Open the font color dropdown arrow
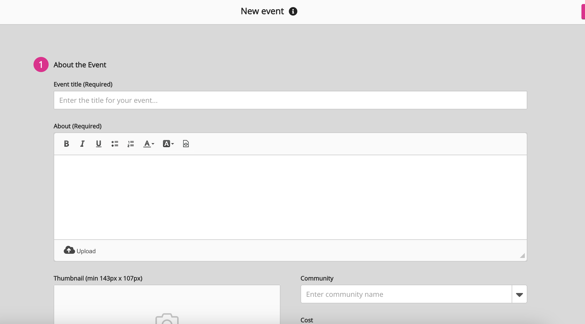585x324 pixels. [x=153, y=144]
